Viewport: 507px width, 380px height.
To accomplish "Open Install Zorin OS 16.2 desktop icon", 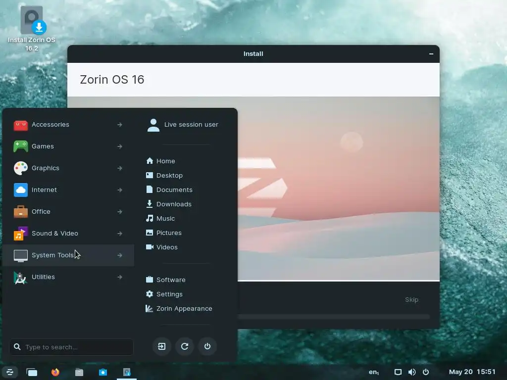I will click(x=32, y=28).
